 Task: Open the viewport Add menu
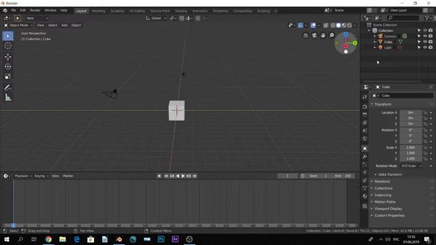tap(64, 25)
